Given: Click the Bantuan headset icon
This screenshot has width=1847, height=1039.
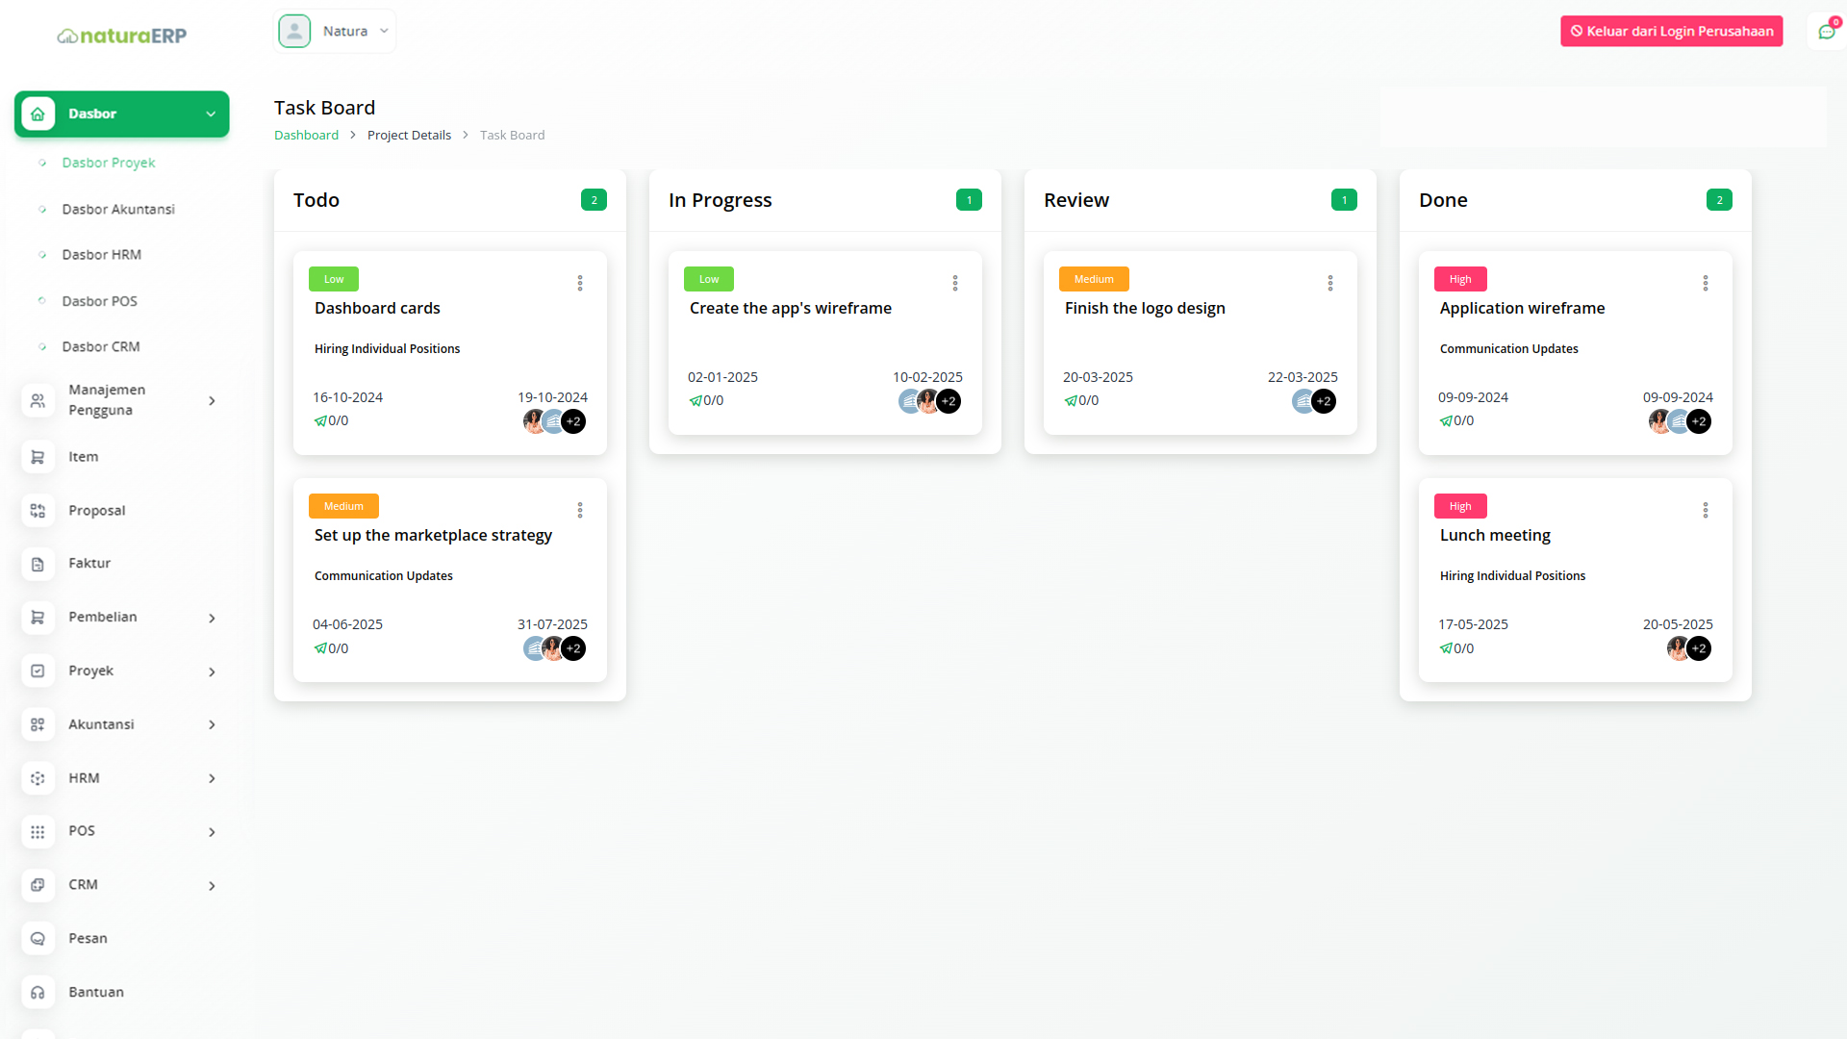Looking at the screenshot, I should coord(38,993).
